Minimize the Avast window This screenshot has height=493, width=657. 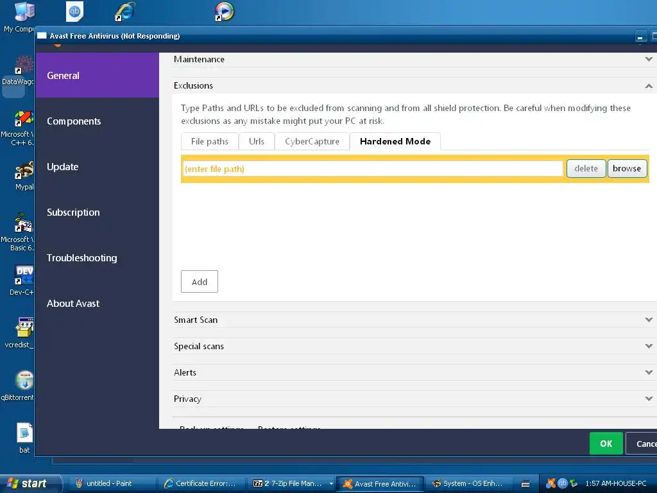coord(640,37)
